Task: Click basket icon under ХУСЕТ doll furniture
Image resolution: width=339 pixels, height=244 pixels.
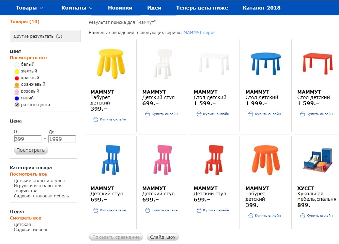Action: [303, 215]
